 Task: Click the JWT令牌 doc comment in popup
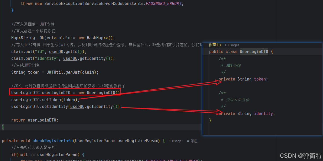tap(233, 65)
